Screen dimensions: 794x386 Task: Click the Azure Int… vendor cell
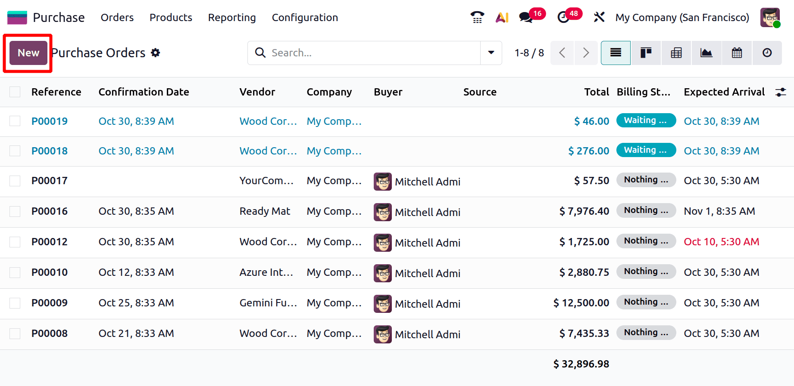[266, 272]
